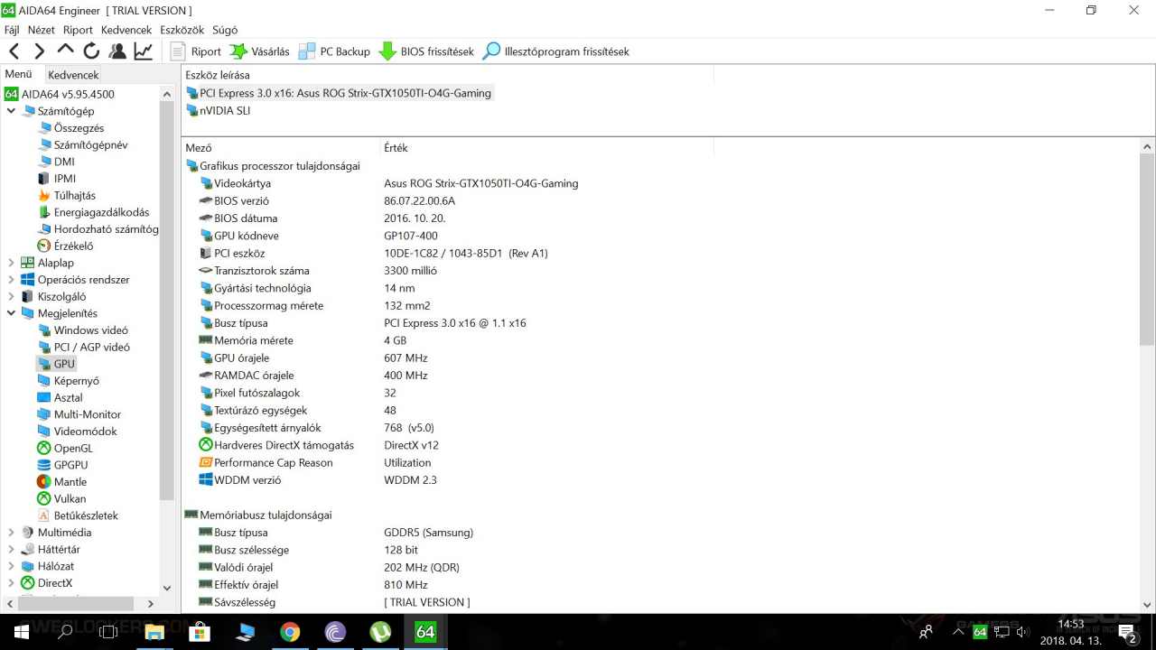The width and height of the screenshot is (1156, 650).
Task: Go back with the left arrow toolbar icon
Action: [x=14, y=51]
